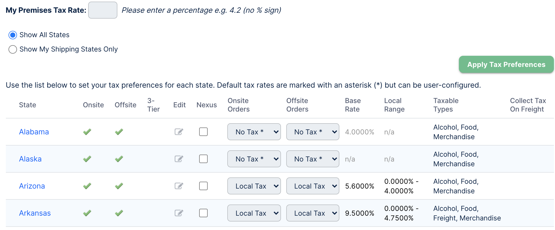Focus the My Premises Tax Rate field
The image size is (555, 230).
tap(103, 10)
